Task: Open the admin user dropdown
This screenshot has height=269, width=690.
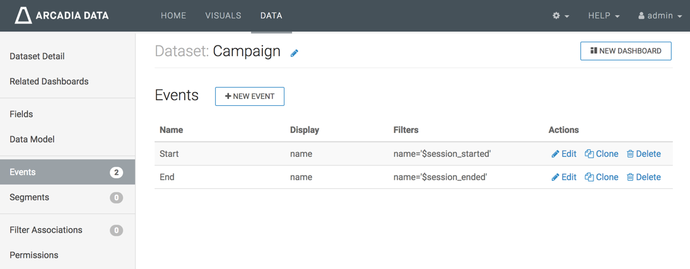Action: 660,16
